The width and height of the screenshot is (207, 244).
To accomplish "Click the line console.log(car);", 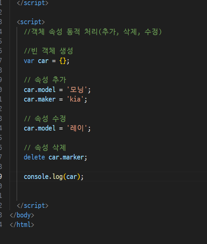I will click(x=54, y=177).
